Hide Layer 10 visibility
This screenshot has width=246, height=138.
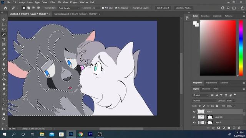click(x=194, y=117)
